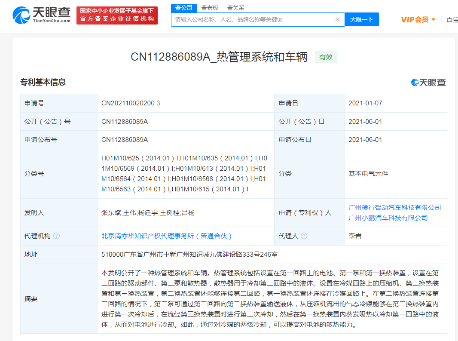
Task: Click the 百宝 item in top navigation
Action: pyautogui.click(x=452, y=19)
